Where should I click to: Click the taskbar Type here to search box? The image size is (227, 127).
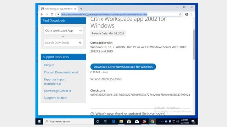point(68,121)
